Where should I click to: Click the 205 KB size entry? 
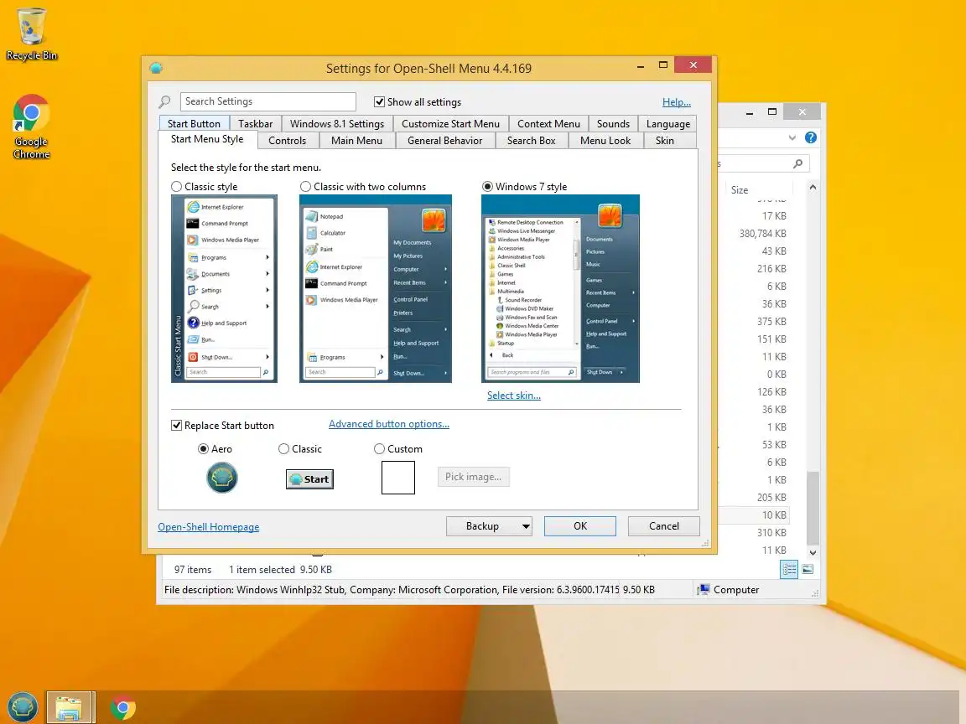(x=771, y=498)
